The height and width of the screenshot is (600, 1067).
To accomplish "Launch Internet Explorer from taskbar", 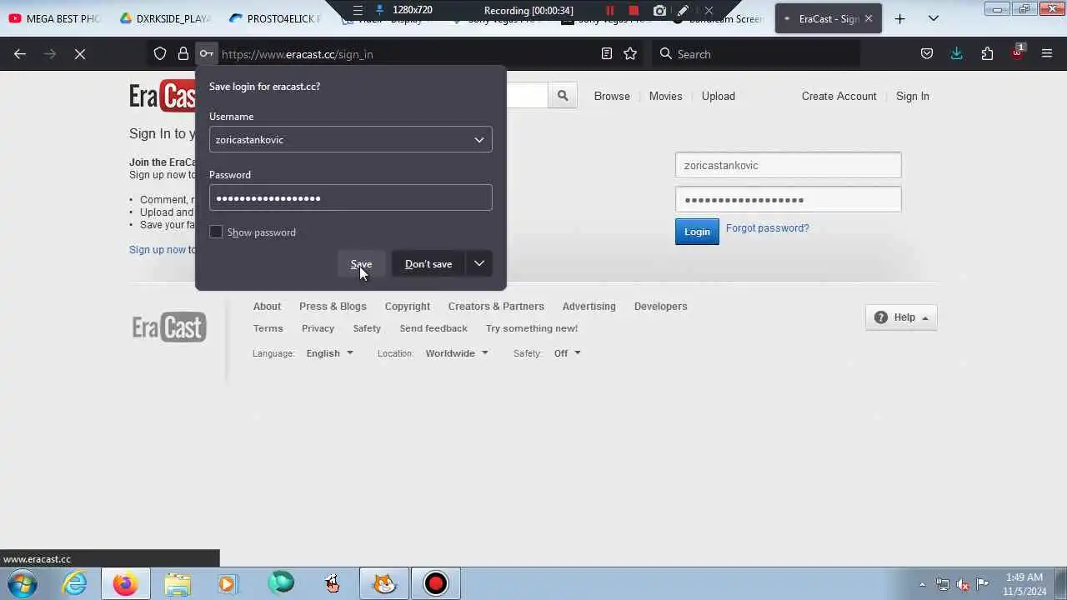I will click(x=75, y=583).
